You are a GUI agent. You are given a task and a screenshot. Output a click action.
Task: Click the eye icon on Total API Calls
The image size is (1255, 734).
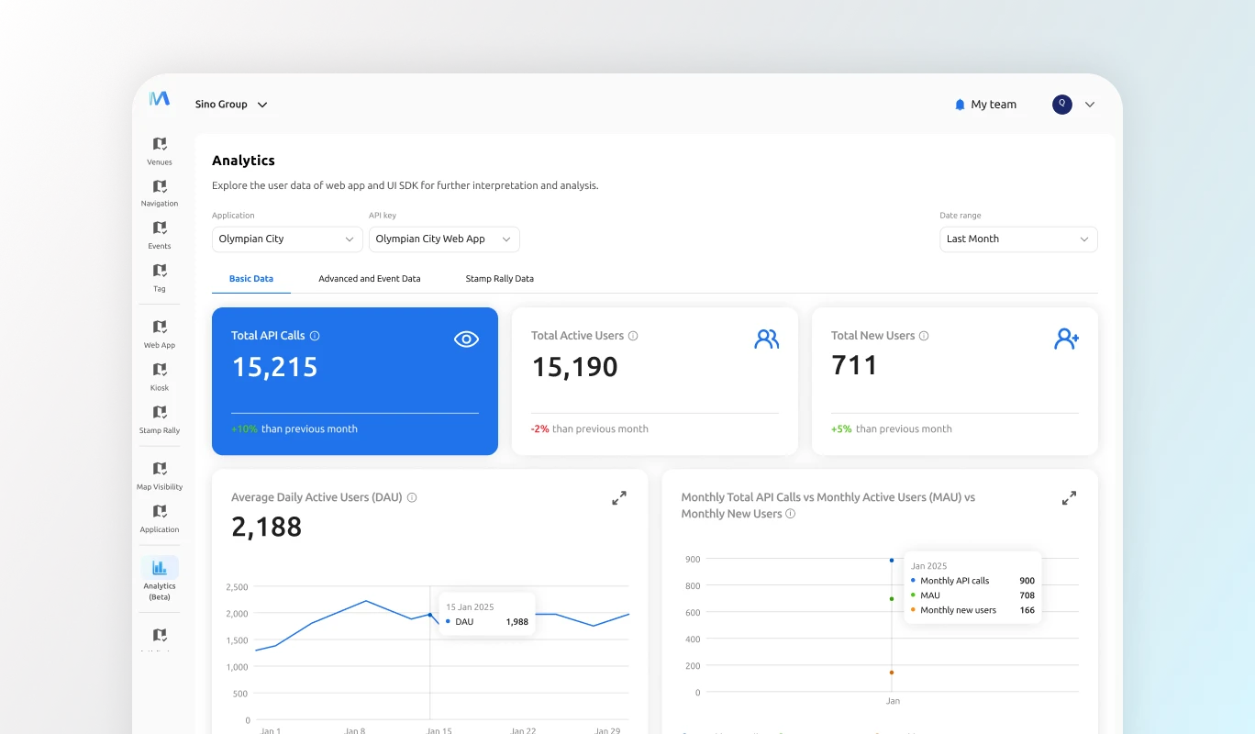[467, 339]
